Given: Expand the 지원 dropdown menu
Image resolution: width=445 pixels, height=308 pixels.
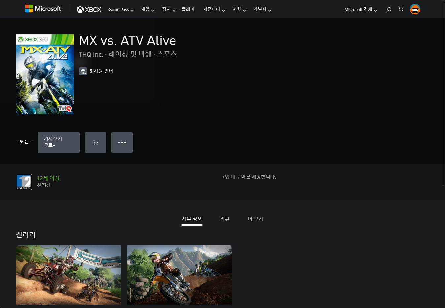Looking at the screenshot, I should pos(239,10).
